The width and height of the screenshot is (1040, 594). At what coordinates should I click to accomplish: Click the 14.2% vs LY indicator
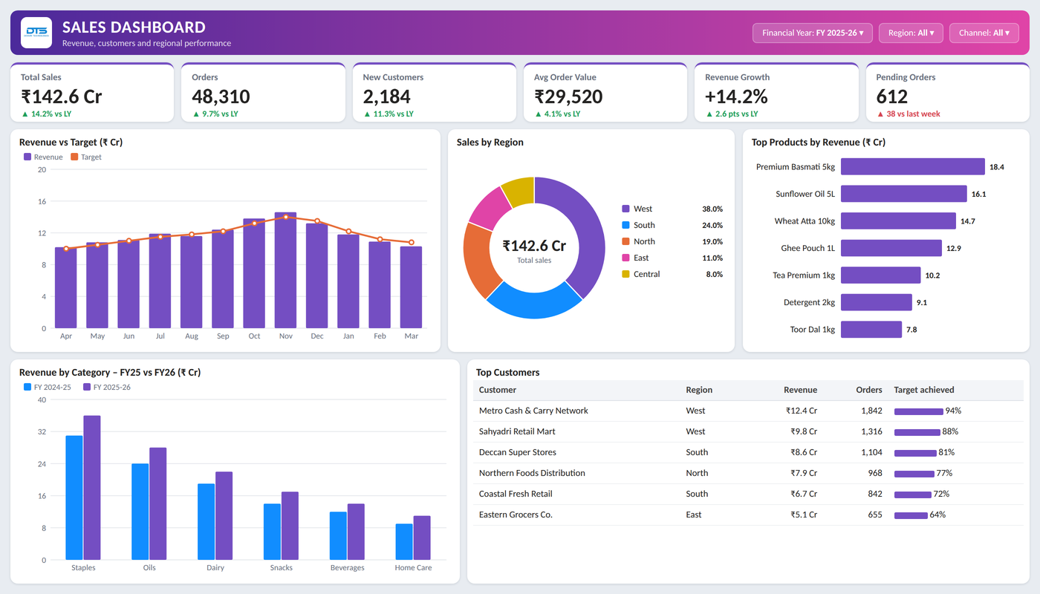pyautogui.click(x=46, y=114)
